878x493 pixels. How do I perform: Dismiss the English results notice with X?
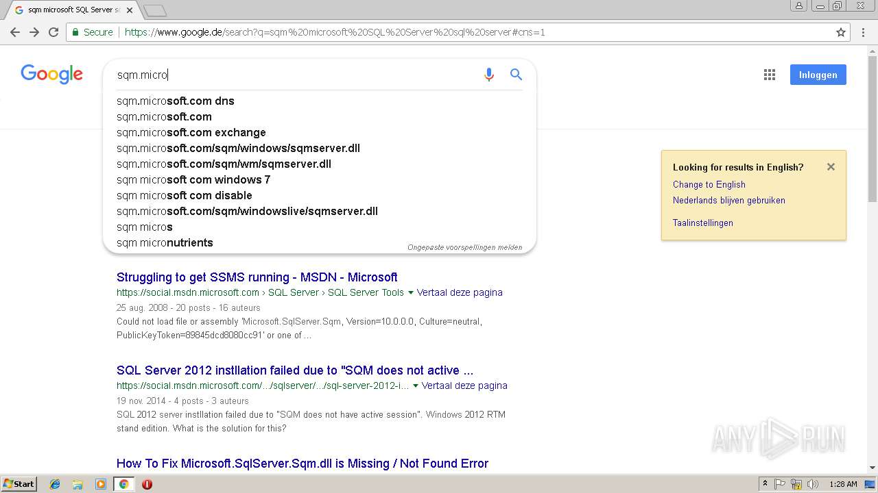point(831,167)
